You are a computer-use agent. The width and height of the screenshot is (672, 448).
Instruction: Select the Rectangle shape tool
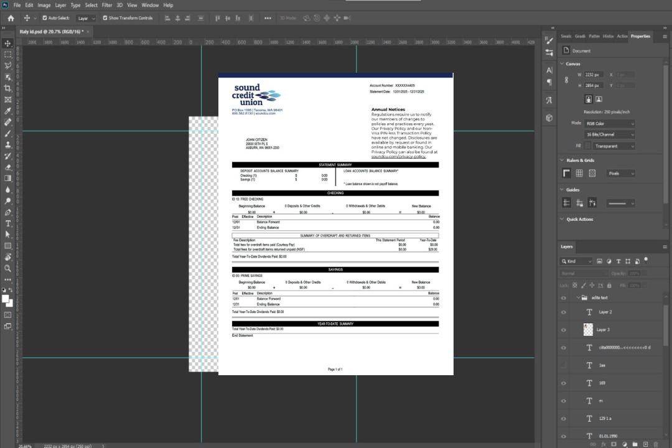pyautogui.click(x=7, y=246)
